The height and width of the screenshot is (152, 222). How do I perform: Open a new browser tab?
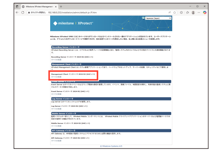pyautogui.click(x=61, y=7)
